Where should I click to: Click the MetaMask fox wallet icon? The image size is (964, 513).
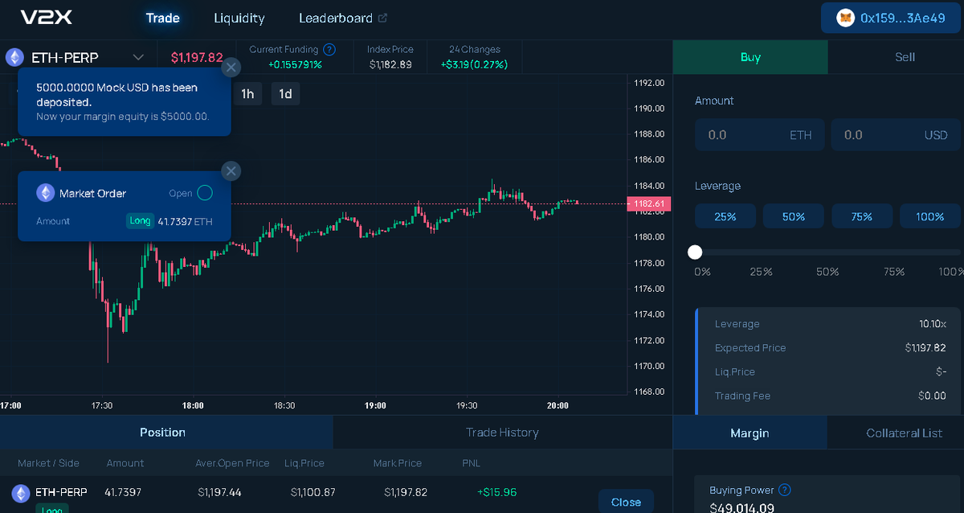(845, 18)
